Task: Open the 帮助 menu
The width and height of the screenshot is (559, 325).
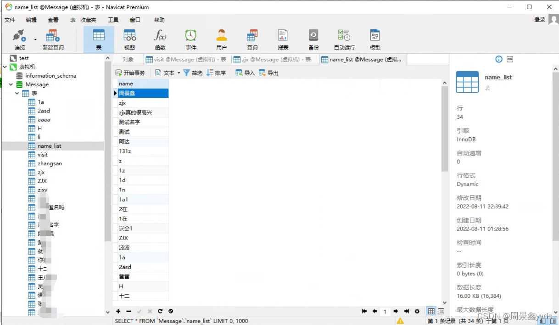Action: 159,20
